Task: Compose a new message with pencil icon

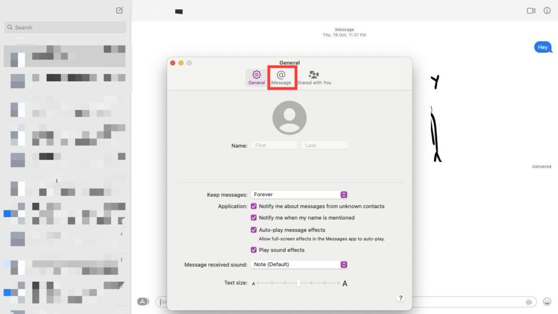Action: pyautogui.click(x=119, y=10)
